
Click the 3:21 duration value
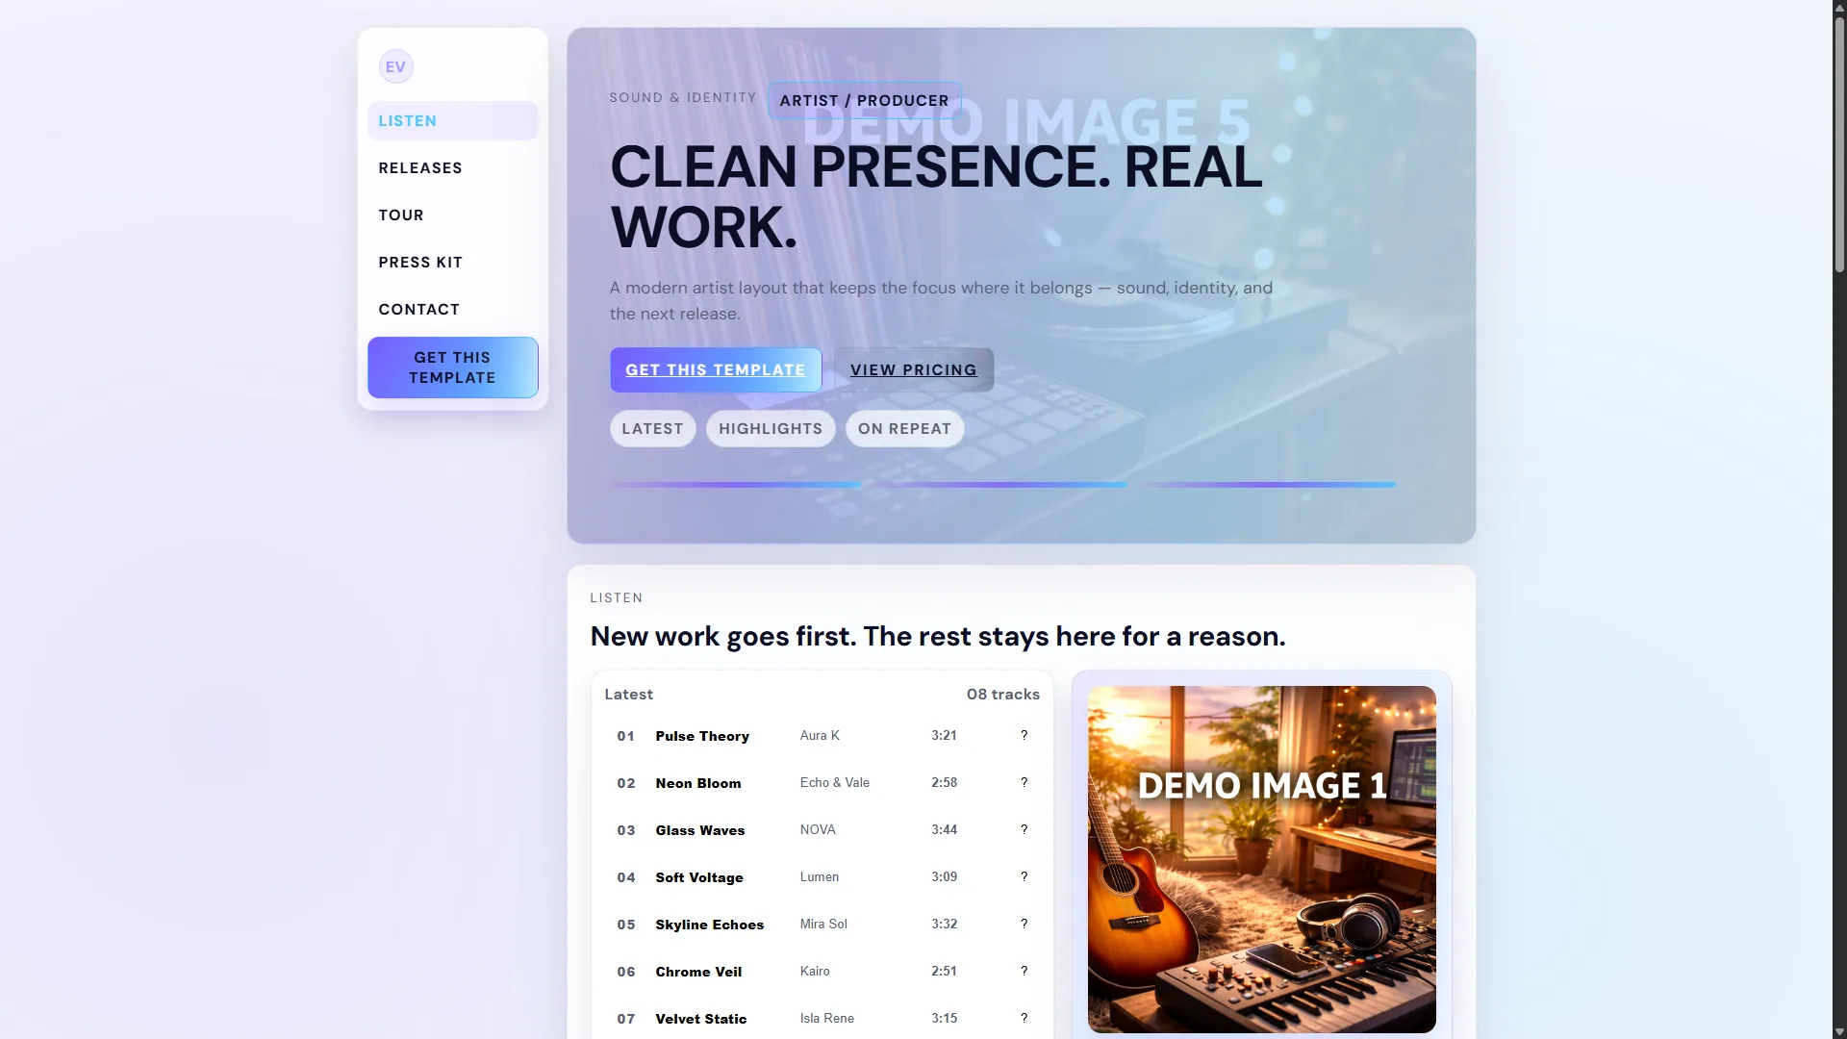944,735
